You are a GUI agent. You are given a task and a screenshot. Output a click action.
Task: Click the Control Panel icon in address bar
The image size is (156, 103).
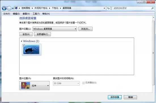point(16,8)
